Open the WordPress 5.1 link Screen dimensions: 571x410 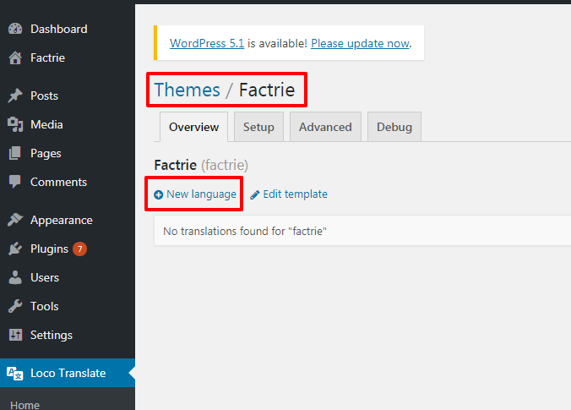pos(207,43)
